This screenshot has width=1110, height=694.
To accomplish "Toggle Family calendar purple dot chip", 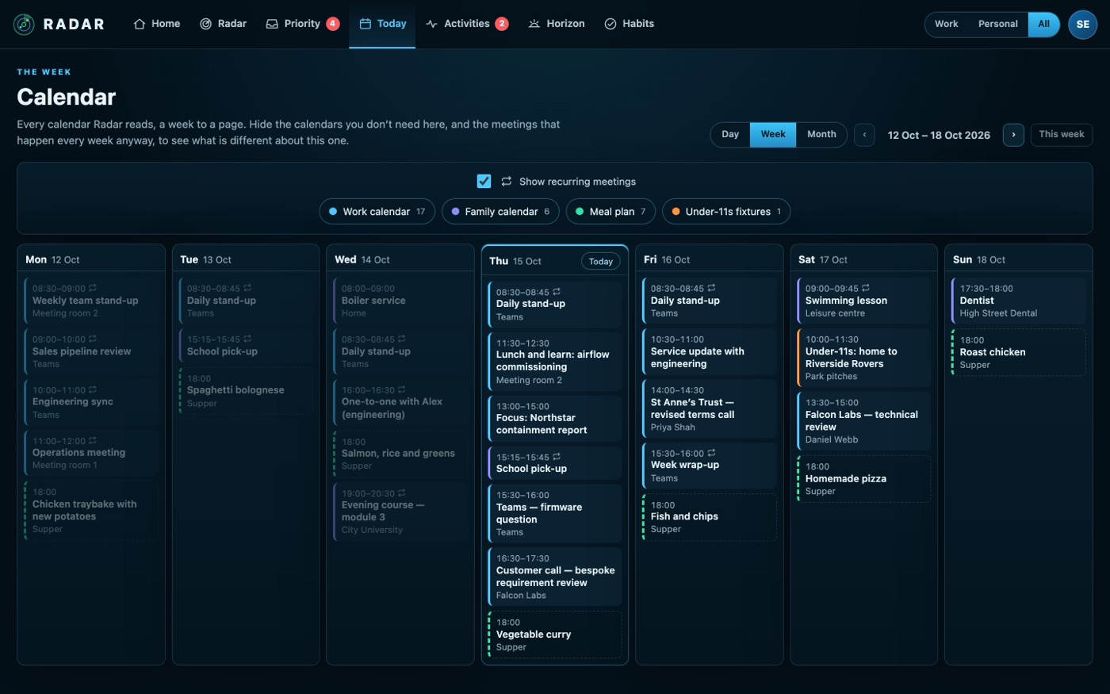I will [x=500, y=211].
